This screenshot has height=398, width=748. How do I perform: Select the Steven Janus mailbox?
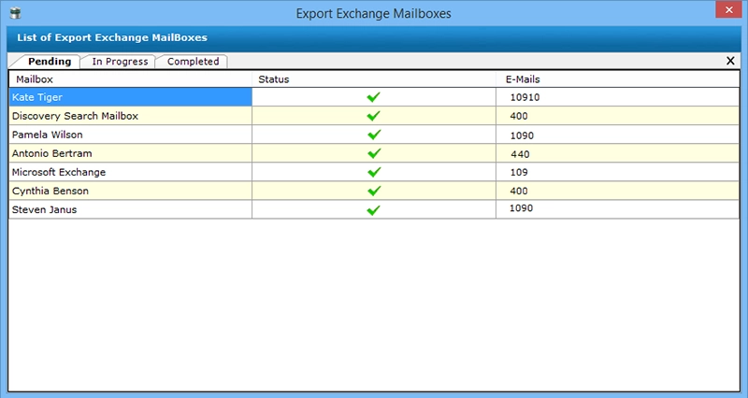tap(130, 209)
